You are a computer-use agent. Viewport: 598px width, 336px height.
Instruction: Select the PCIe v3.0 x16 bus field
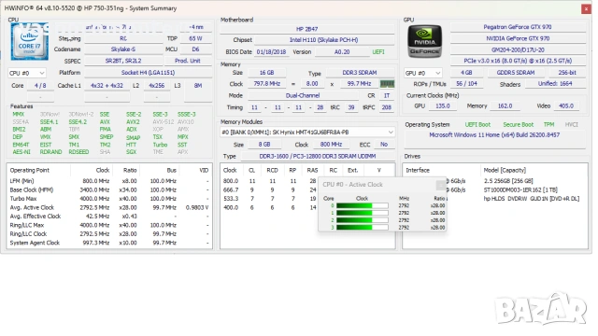[518, 61]
